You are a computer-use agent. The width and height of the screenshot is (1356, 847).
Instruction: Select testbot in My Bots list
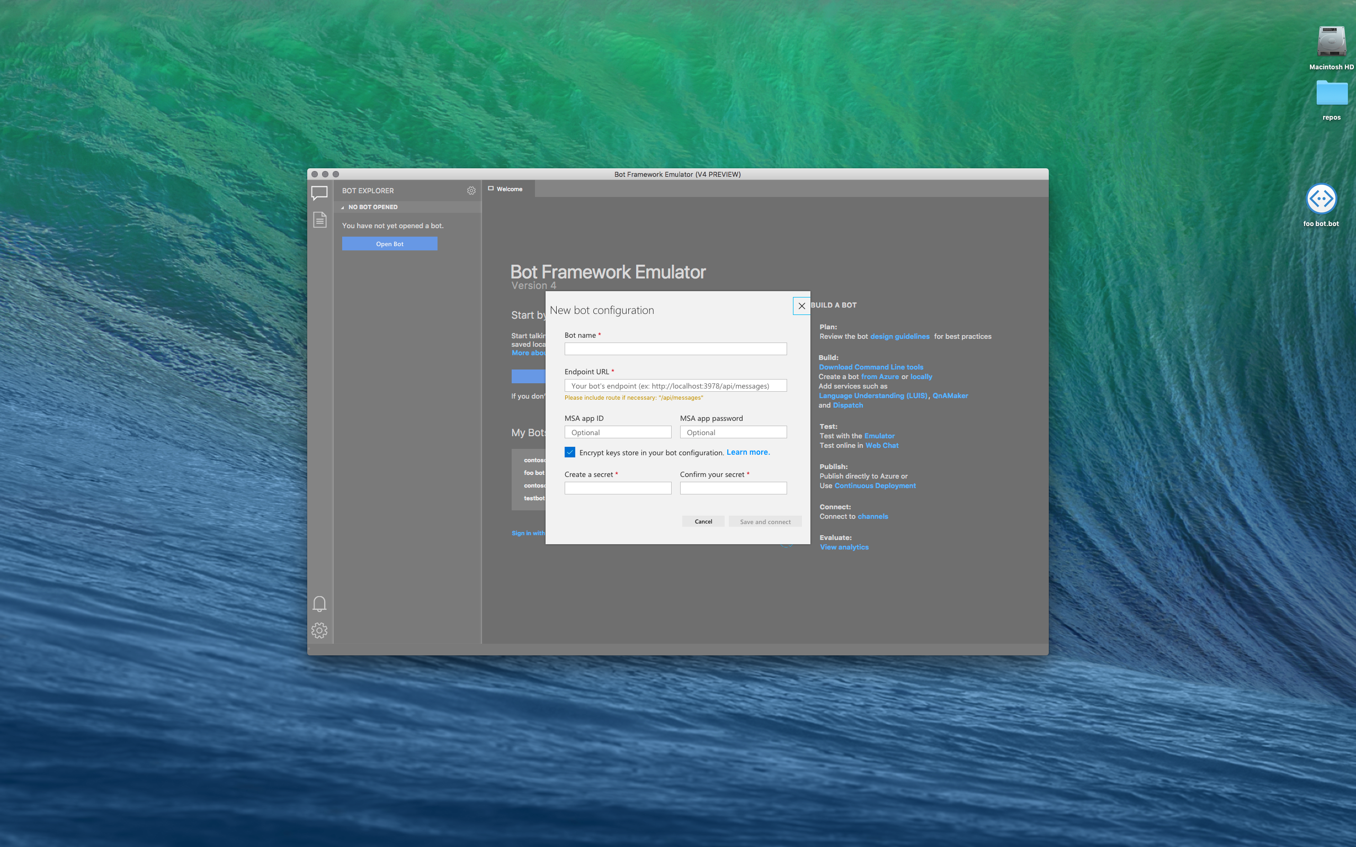[534, 498]
